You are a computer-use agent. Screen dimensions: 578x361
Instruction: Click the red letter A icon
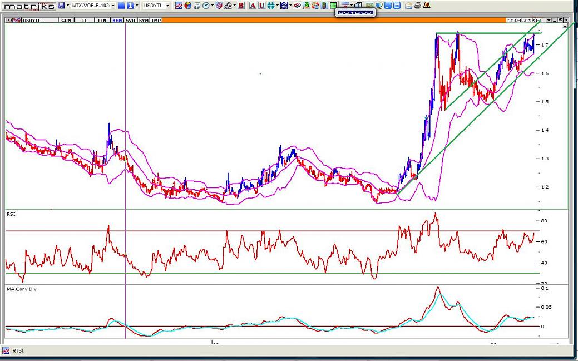point(253,6)
